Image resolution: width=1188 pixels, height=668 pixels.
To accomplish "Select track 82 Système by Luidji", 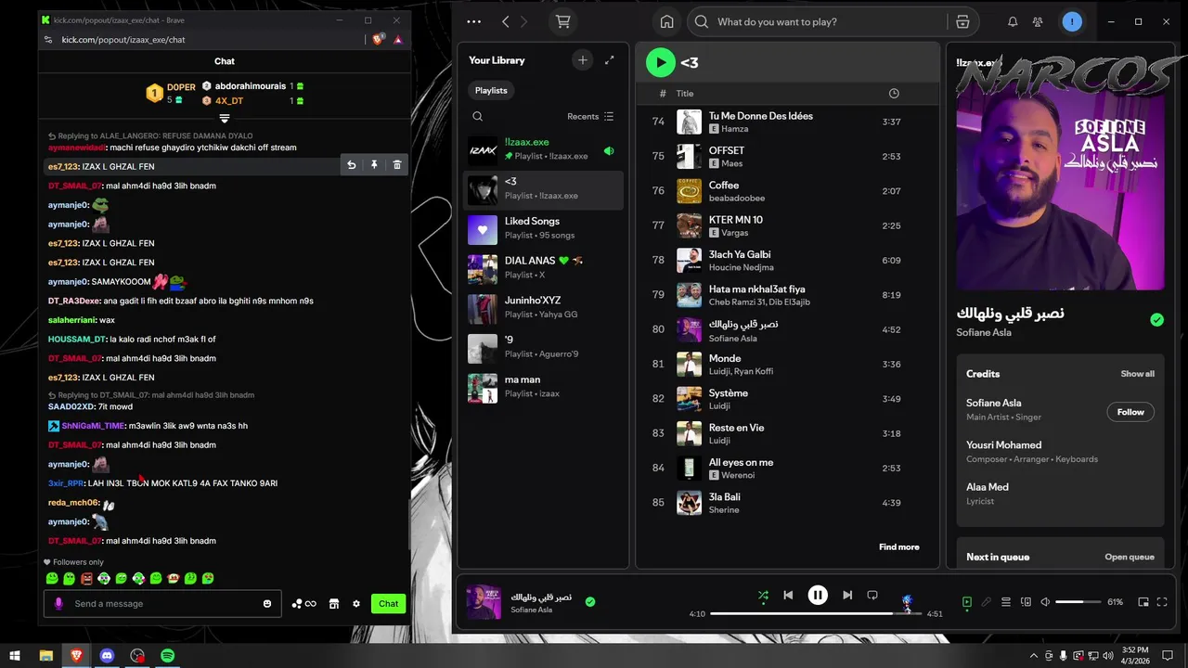I will click(787, 399).
